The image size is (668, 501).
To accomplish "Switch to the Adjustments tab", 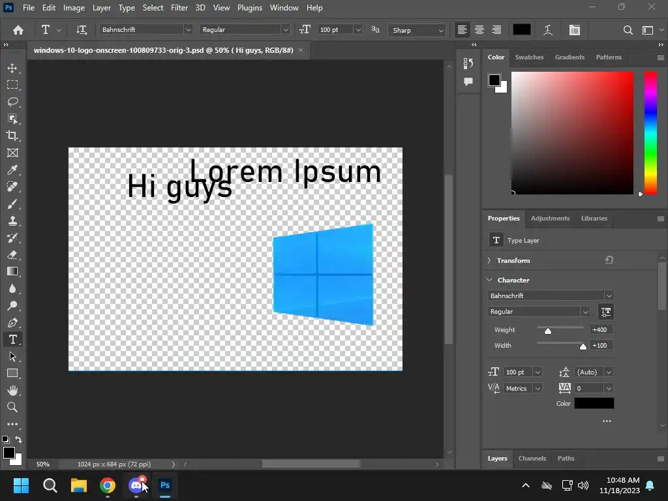I will [x=550, y=218].
